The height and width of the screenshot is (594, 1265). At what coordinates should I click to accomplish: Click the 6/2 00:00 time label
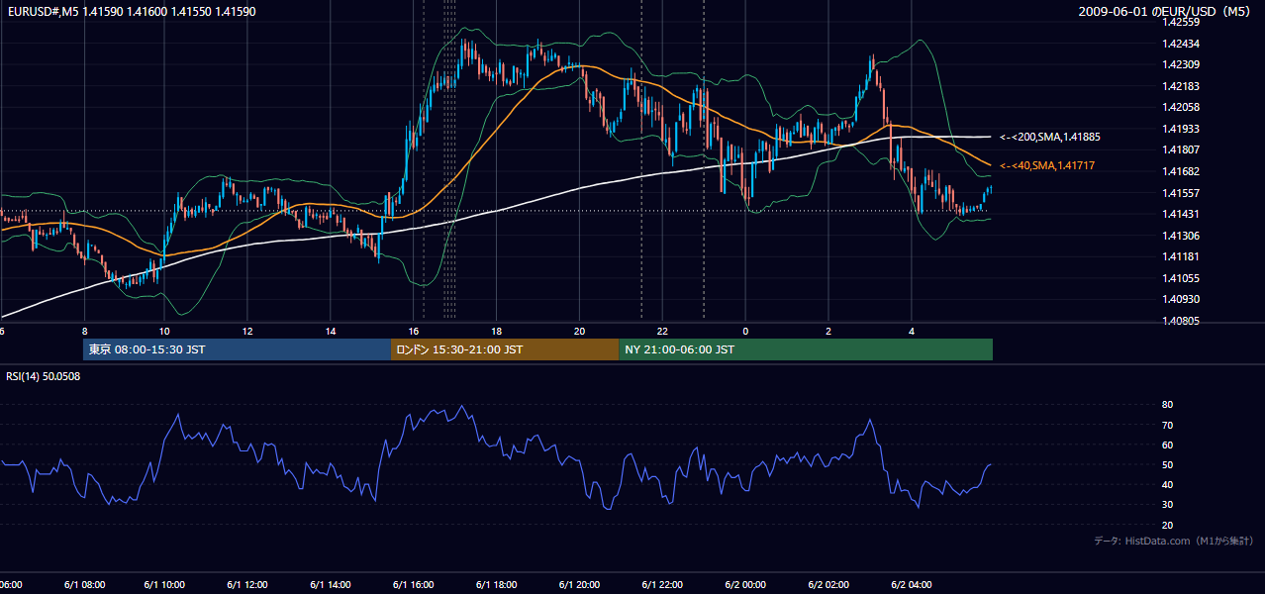coord(745,585)
